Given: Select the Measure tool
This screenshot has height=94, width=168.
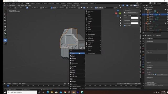Looking at the screenshot, I should click(x=5, y=33).
